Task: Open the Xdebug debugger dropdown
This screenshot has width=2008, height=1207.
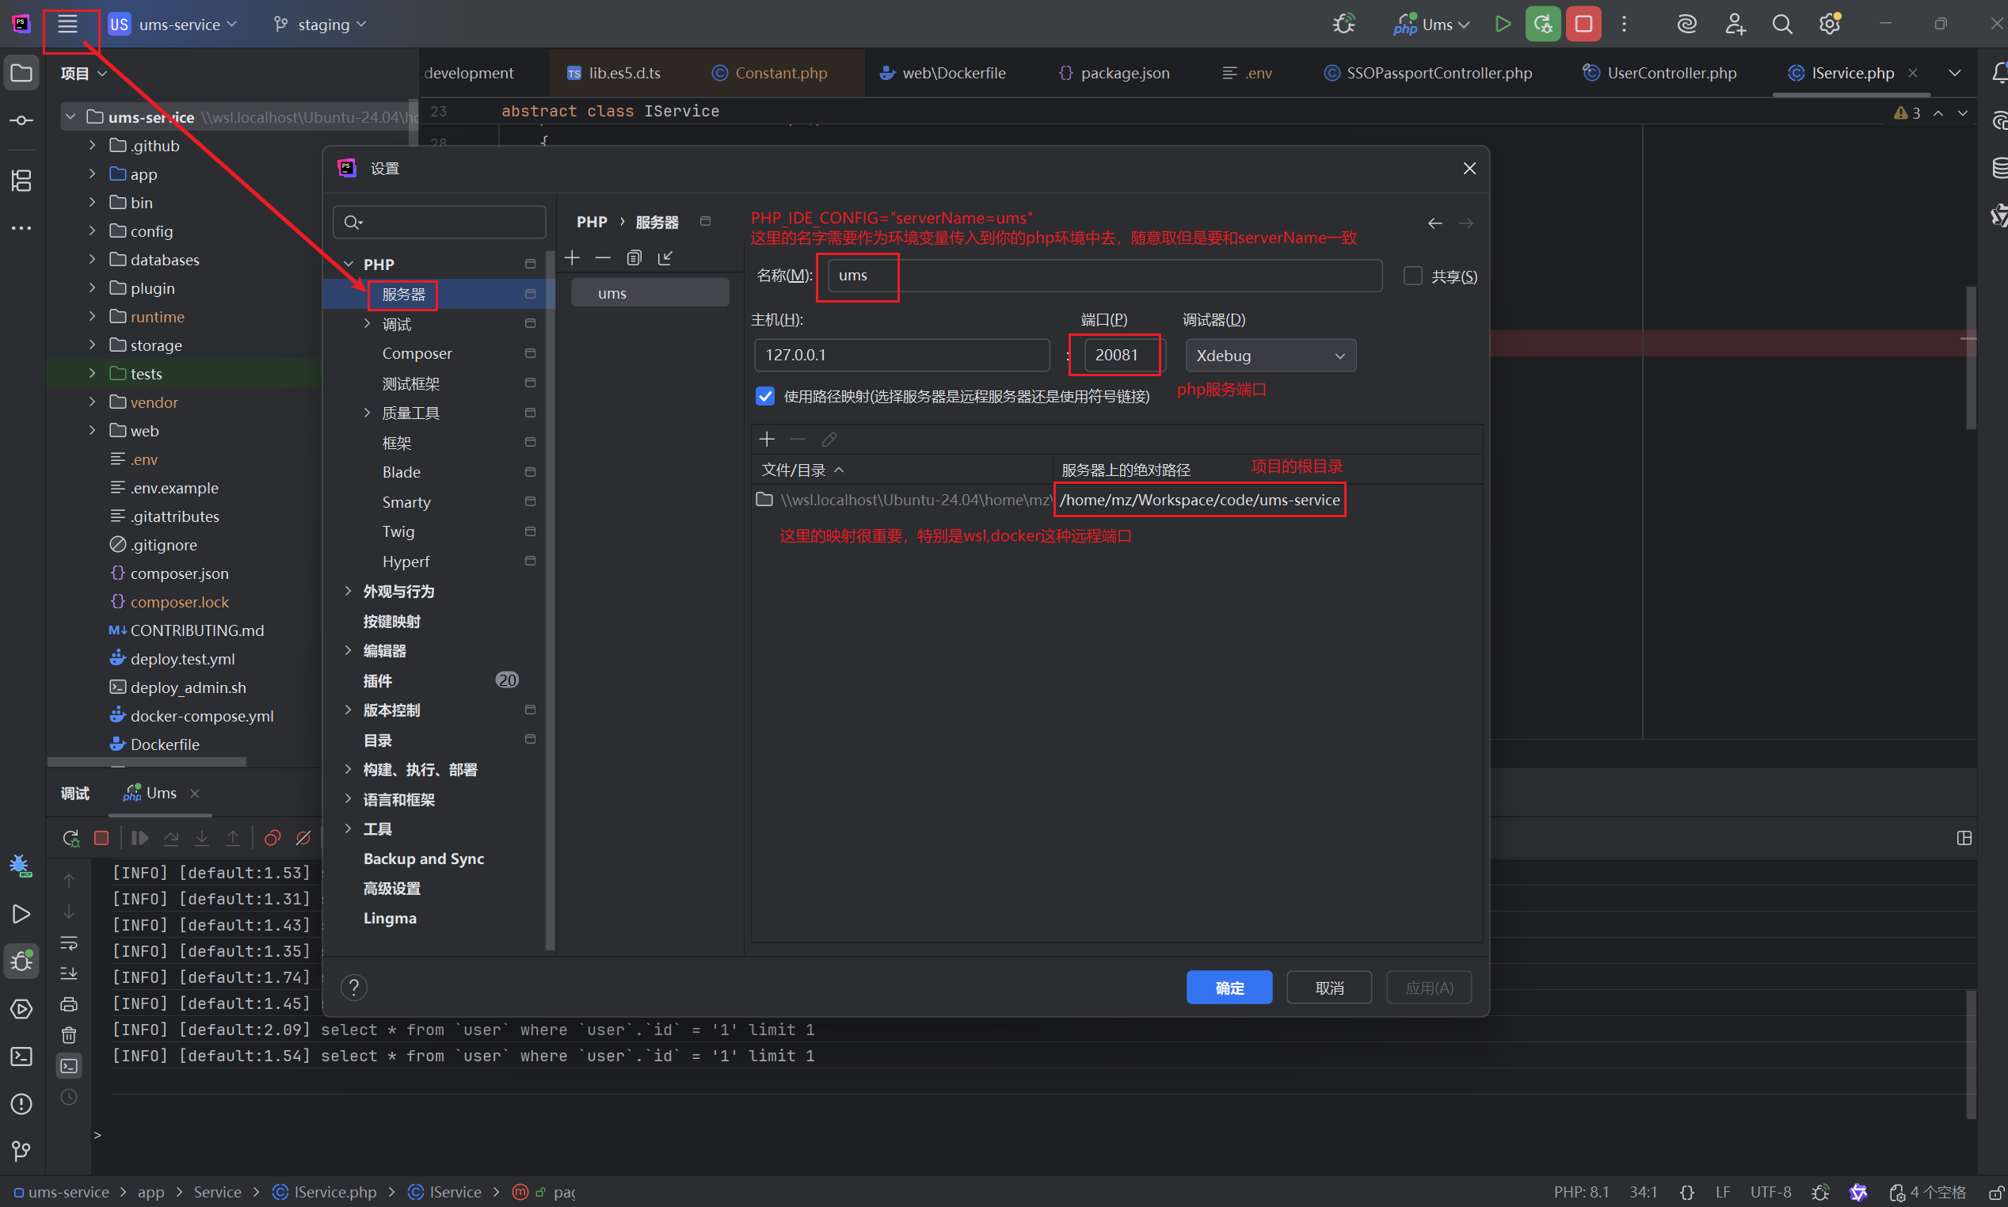Action: [x=1271, y=356]
